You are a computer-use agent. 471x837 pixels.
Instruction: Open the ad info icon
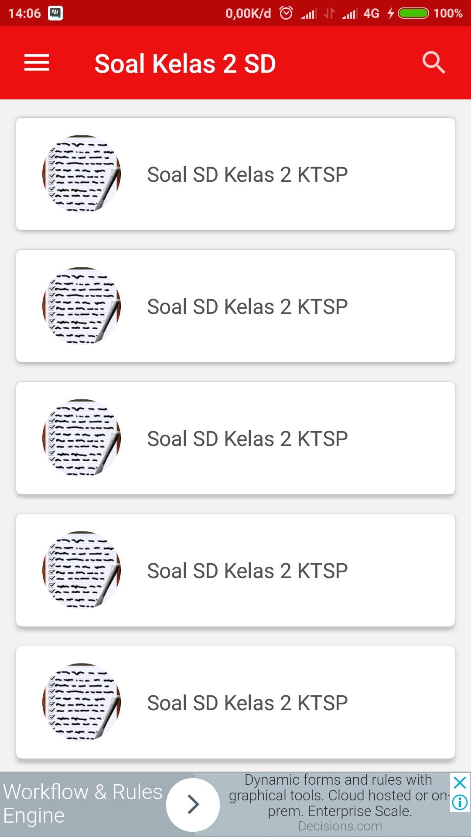[x=460, y=802]
